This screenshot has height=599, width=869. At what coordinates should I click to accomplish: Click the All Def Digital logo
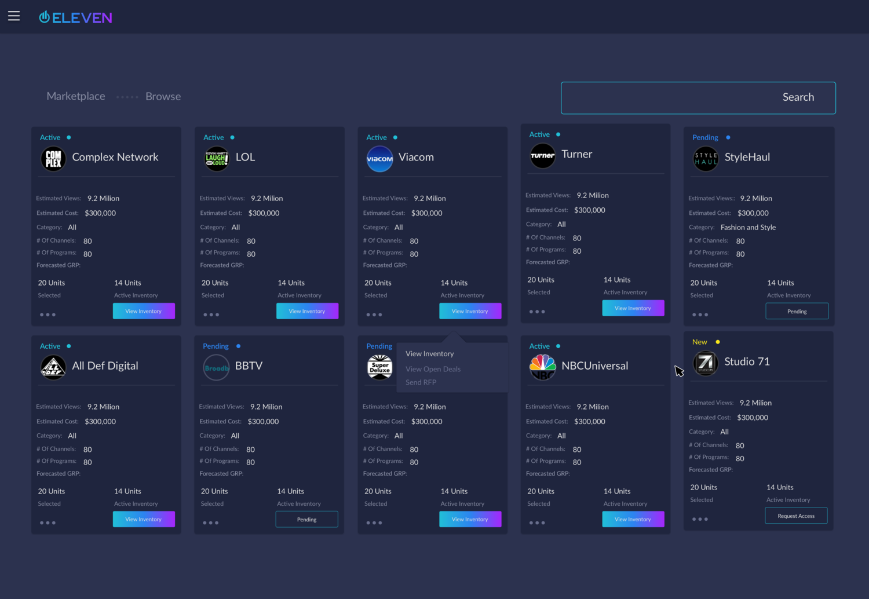tap(53, 367)
